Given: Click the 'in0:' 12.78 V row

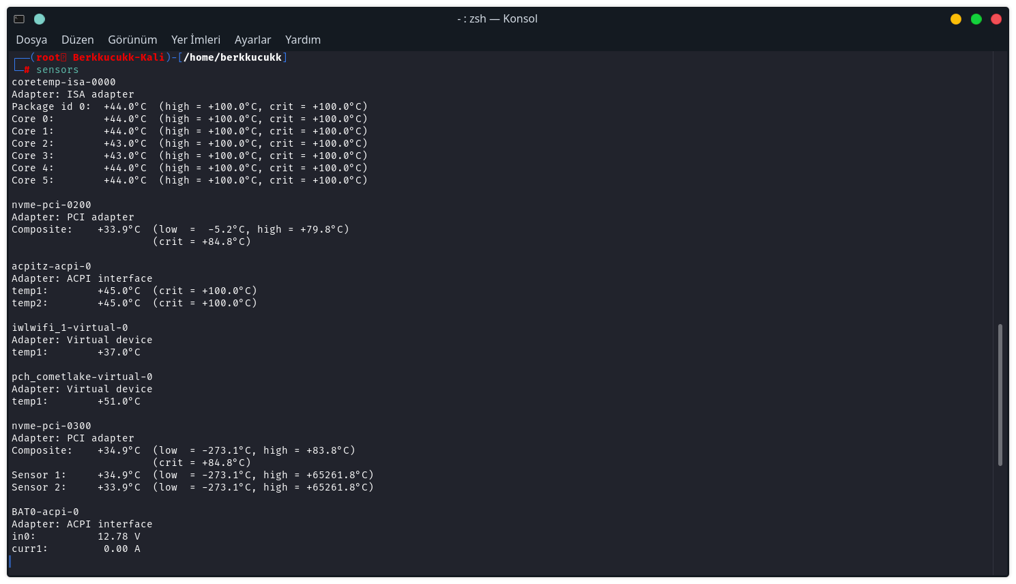Looking at the screenshot, I should (x=76, y=536).
